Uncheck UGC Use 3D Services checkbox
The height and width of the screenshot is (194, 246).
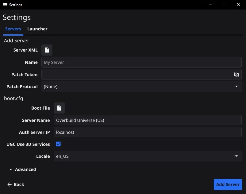click(58, 144)
